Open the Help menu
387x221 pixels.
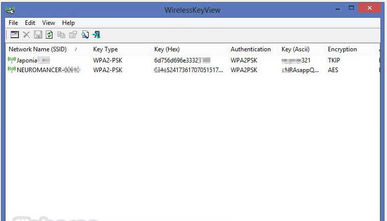point(68,23)
